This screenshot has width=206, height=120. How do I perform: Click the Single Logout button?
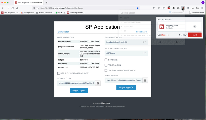click(79, 90)
